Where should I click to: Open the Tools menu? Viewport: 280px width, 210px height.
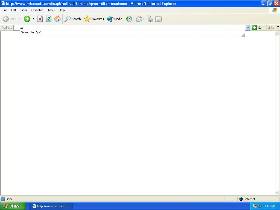(51, 10)
